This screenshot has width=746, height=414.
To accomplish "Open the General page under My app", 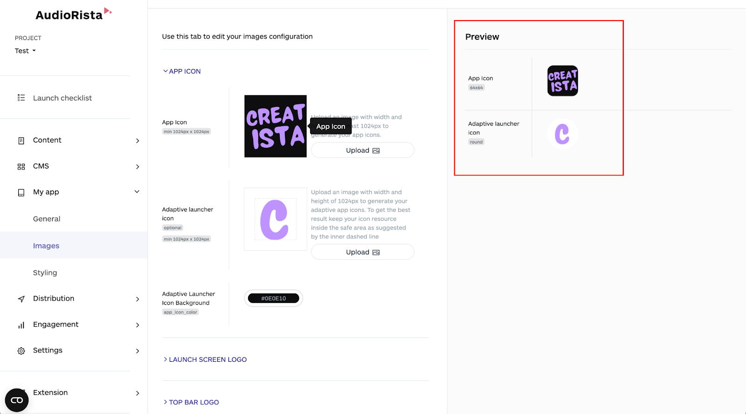I will click(x=47, y=219).
